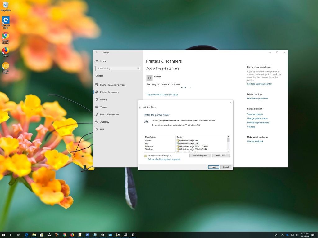Open AutoPlay settings in the sidebar
This screenshot has width=318, height=238.
tap(105, 122)
